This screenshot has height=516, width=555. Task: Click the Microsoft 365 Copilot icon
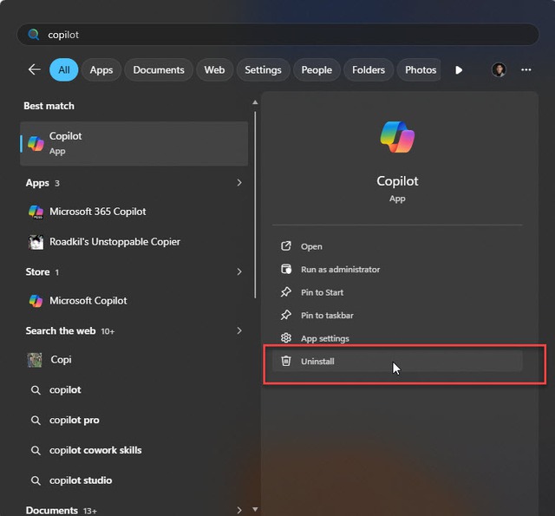coord(36,212)
